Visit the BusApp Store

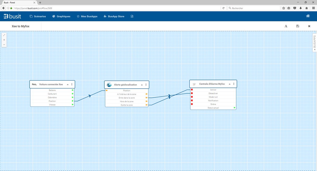pos(114,16)
